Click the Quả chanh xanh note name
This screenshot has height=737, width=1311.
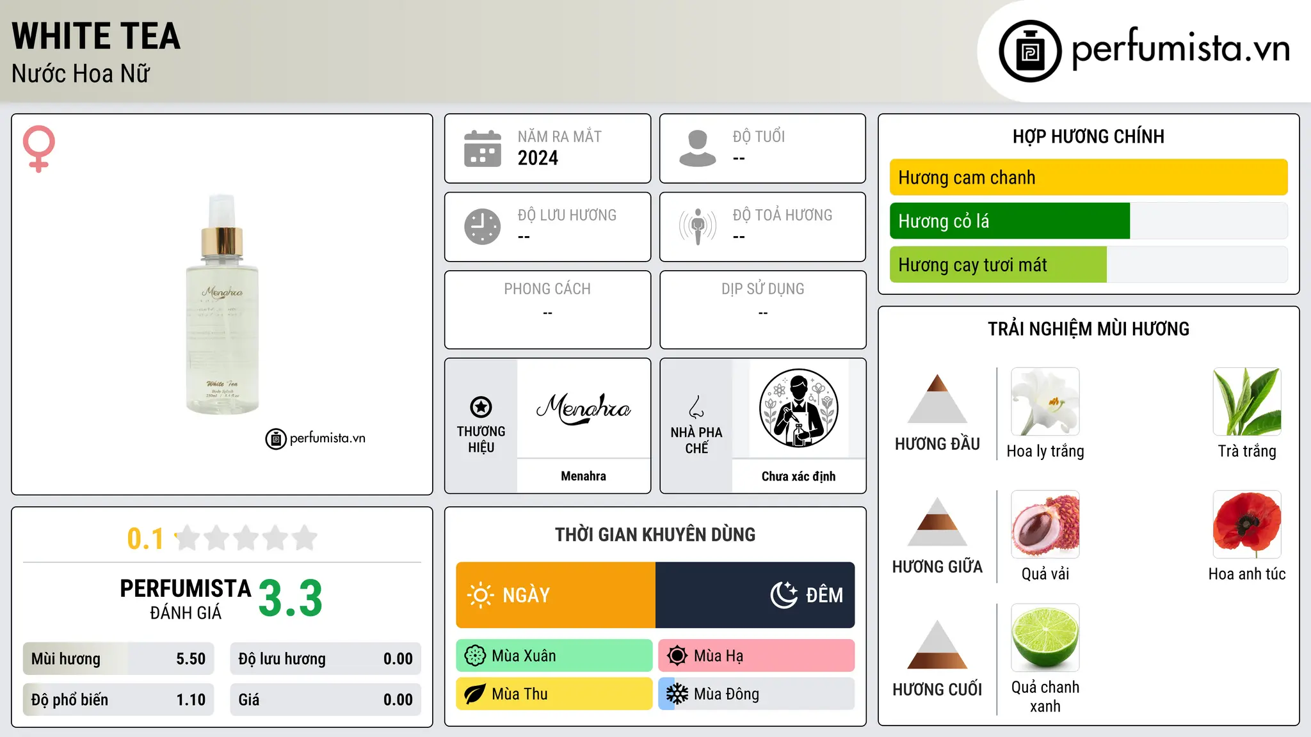[1045, 697]
